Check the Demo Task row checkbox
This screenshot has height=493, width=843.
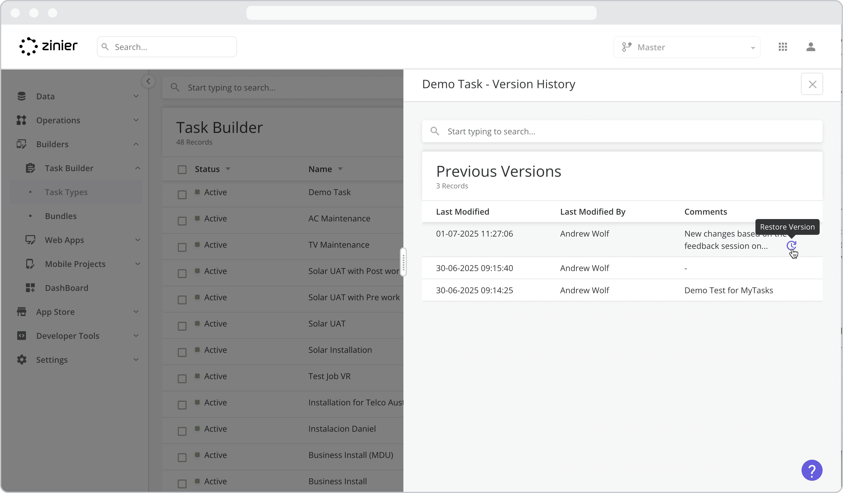coord(182,195)
